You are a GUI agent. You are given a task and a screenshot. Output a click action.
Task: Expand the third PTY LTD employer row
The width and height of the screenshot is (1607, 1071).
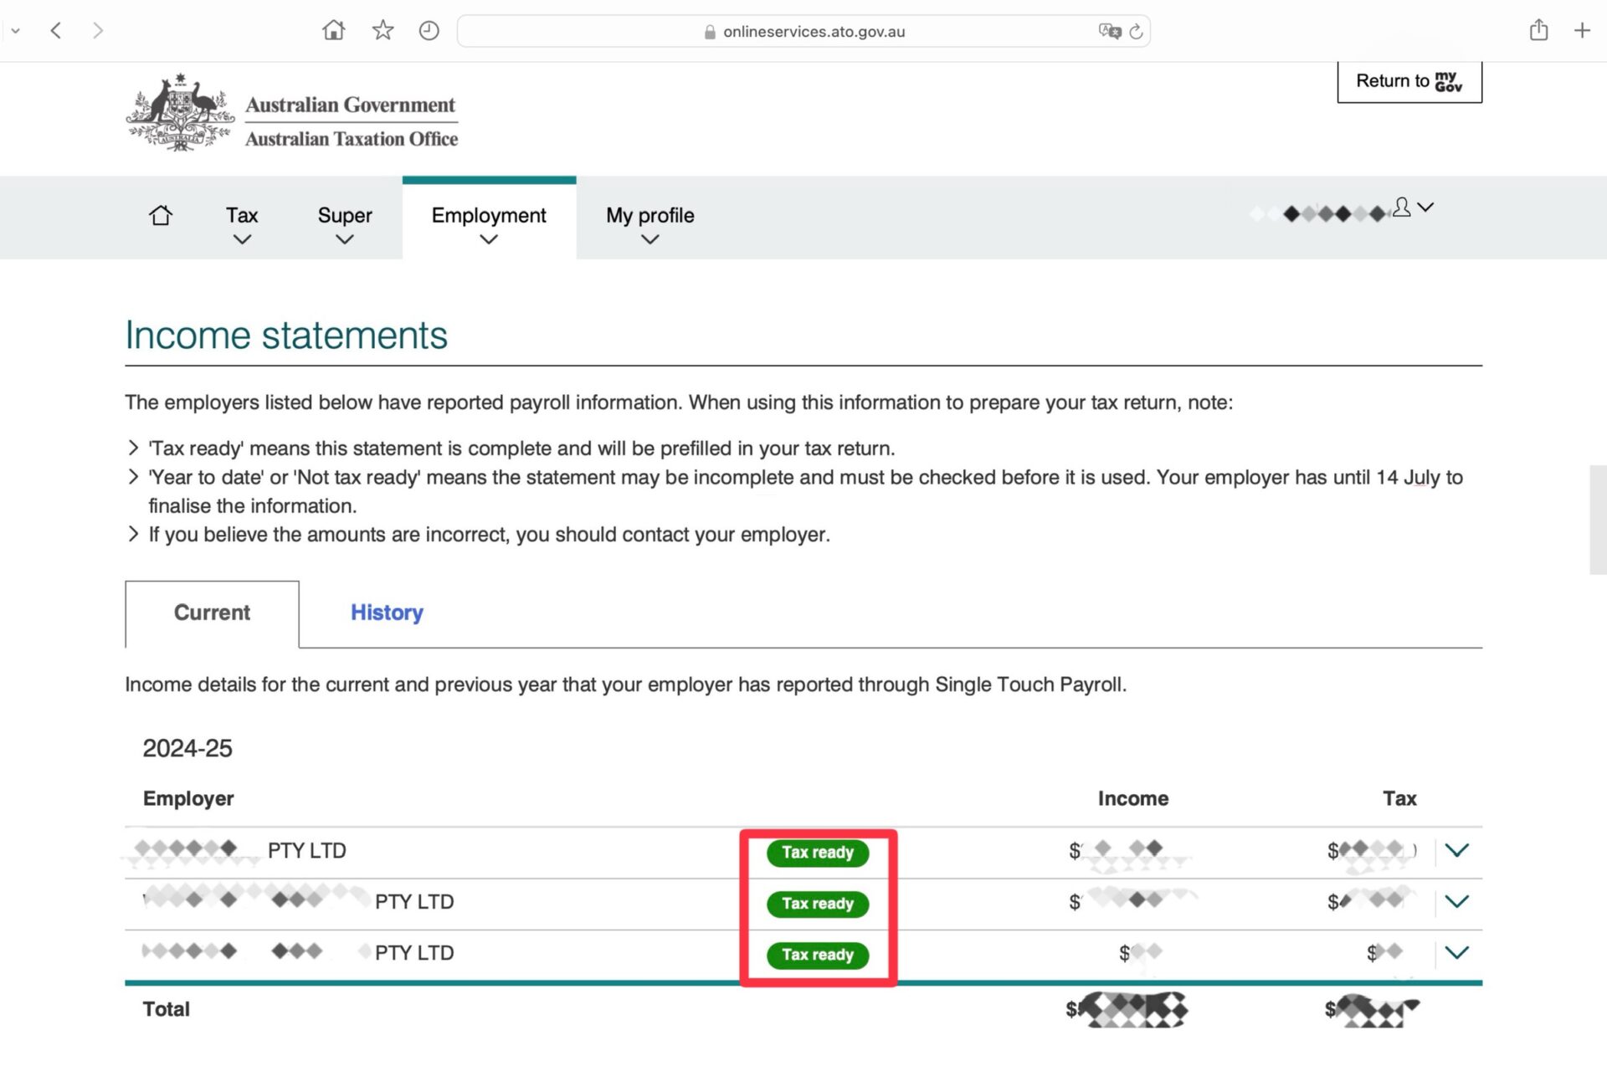pyautogui.click(x=1456, y=952)
